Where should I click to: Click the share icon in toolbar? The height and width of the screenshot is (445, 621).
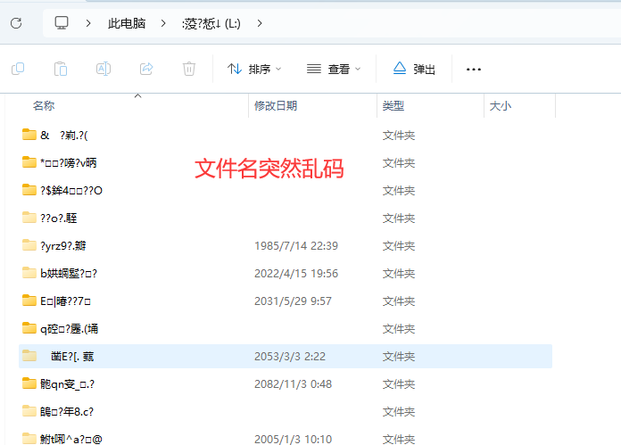(146, 69)
